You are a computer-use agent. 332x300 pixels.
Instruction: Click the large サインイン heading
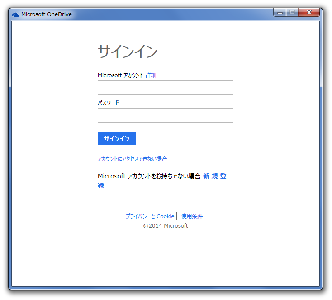(x=128, y=52)
